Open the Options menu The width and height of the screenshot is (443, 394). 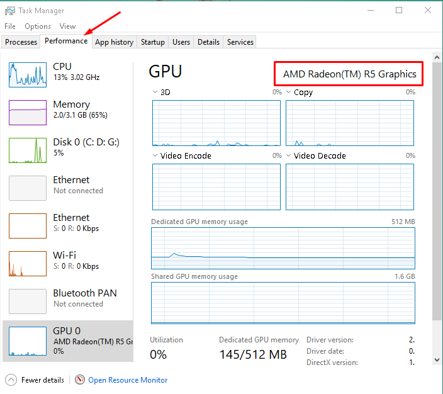38,26
